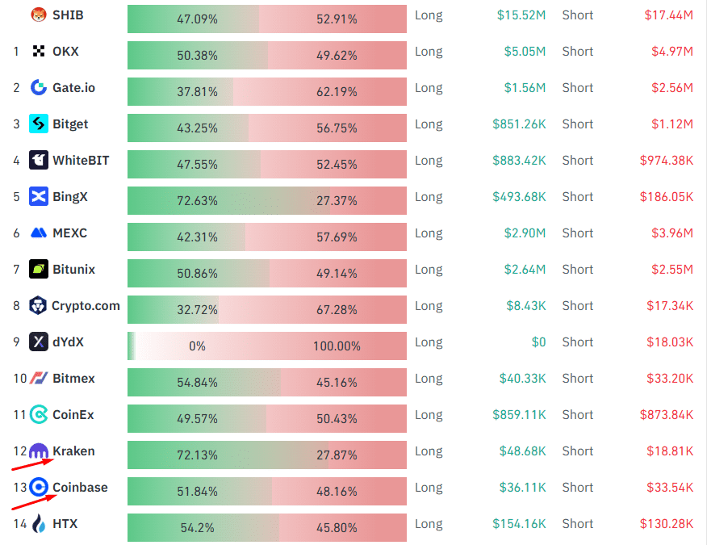Click the dYdX exchange icon

(39, 342)
